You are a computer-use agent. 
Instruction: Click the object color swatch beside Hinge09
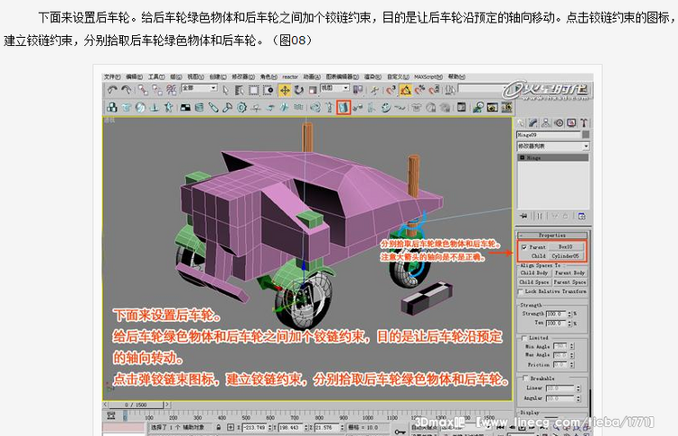(586, 135)
